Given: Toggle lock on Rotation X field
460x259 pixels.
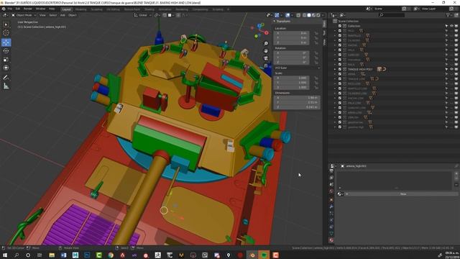Looking at the screenshot, I should coord(316,53).
